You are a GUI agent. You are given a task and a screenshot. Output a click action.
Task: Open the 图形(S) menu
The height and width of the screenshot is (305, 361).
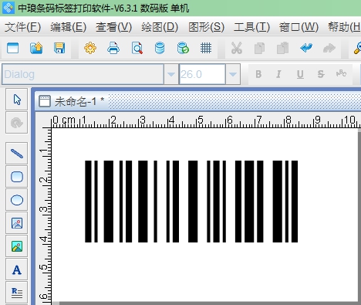pyautogui.click(x=206, y=27)
